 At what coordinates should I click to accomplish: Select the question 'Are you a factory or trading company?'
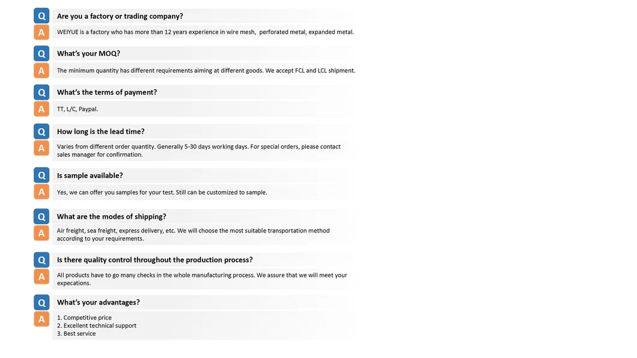pyautogui.click(x=120, y=16)
